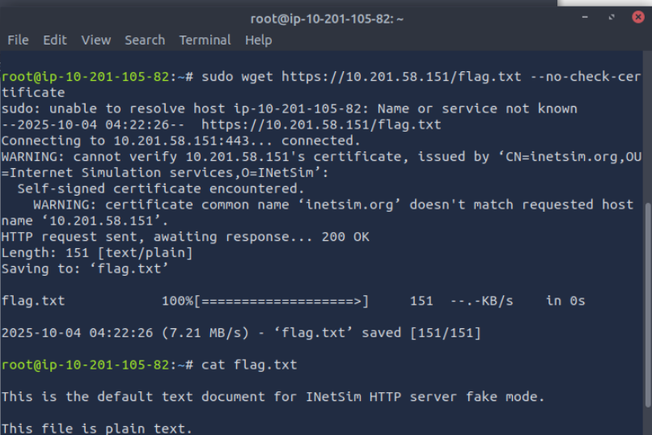Screen dimensions: 652x435
Task: Click the "INetSim HTTP server fake mode" text line
Action: point(273,396)
